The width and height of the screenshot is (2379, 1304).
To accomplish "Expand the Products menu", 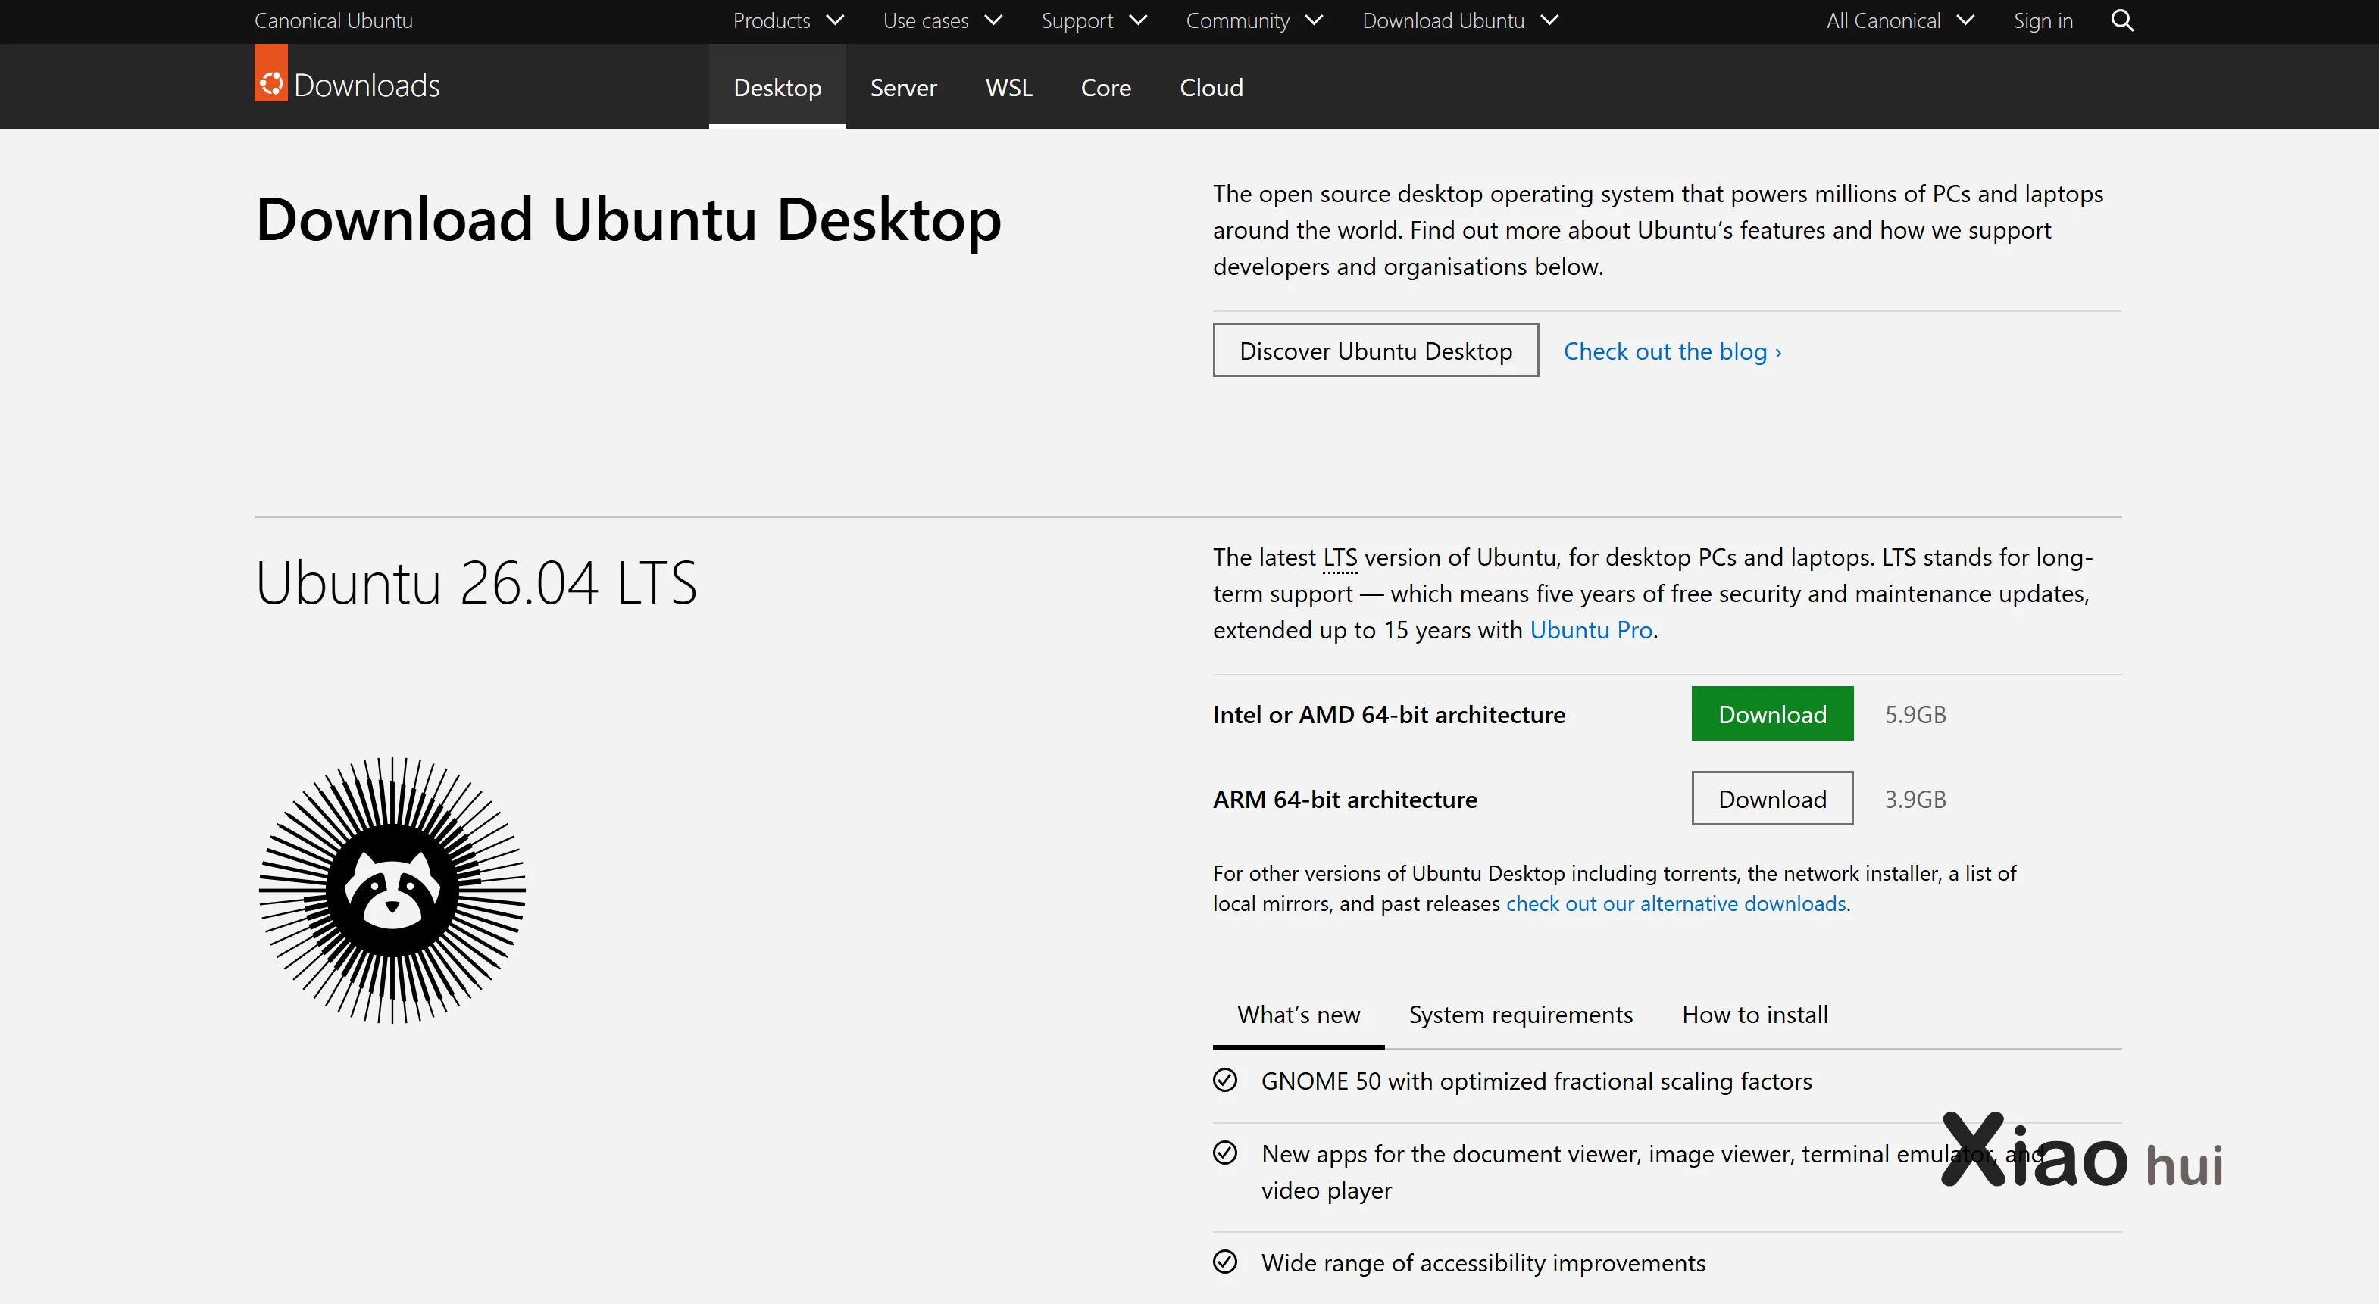I will click(x=789, y=20).
